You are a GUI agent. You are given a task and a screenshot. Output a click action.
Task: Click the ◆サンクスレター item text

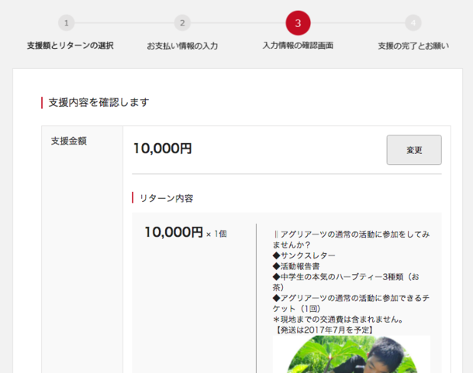(x=304, y=255)
